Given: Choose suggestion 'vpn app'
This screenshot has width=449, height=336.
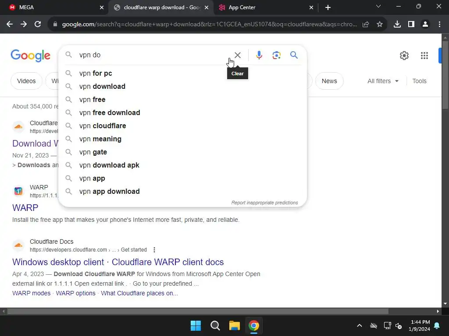Looking at the screenshot, I should [183, 178].
